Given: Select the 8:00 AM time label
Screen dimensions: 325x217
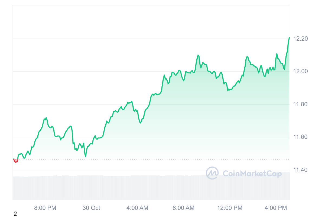Looking at the screenshot, I should (183, 208).
